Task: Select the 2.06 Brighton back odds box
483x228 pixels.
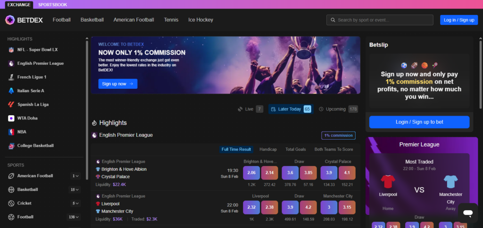Action: 251,173
